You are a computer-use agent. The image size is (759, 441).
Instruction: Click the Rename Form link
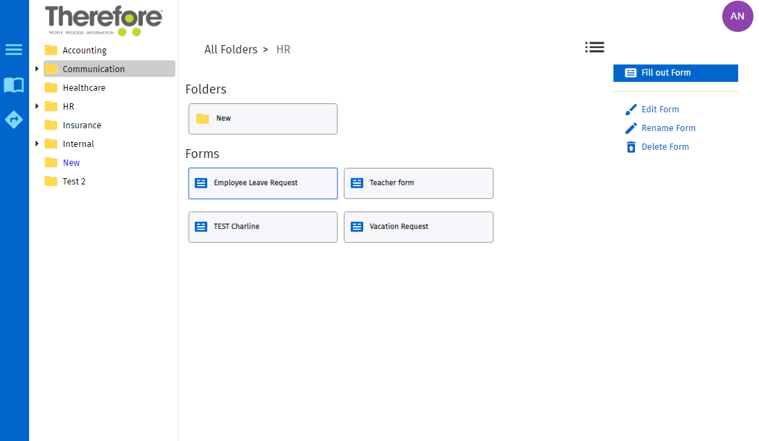(x=667, y=128)
